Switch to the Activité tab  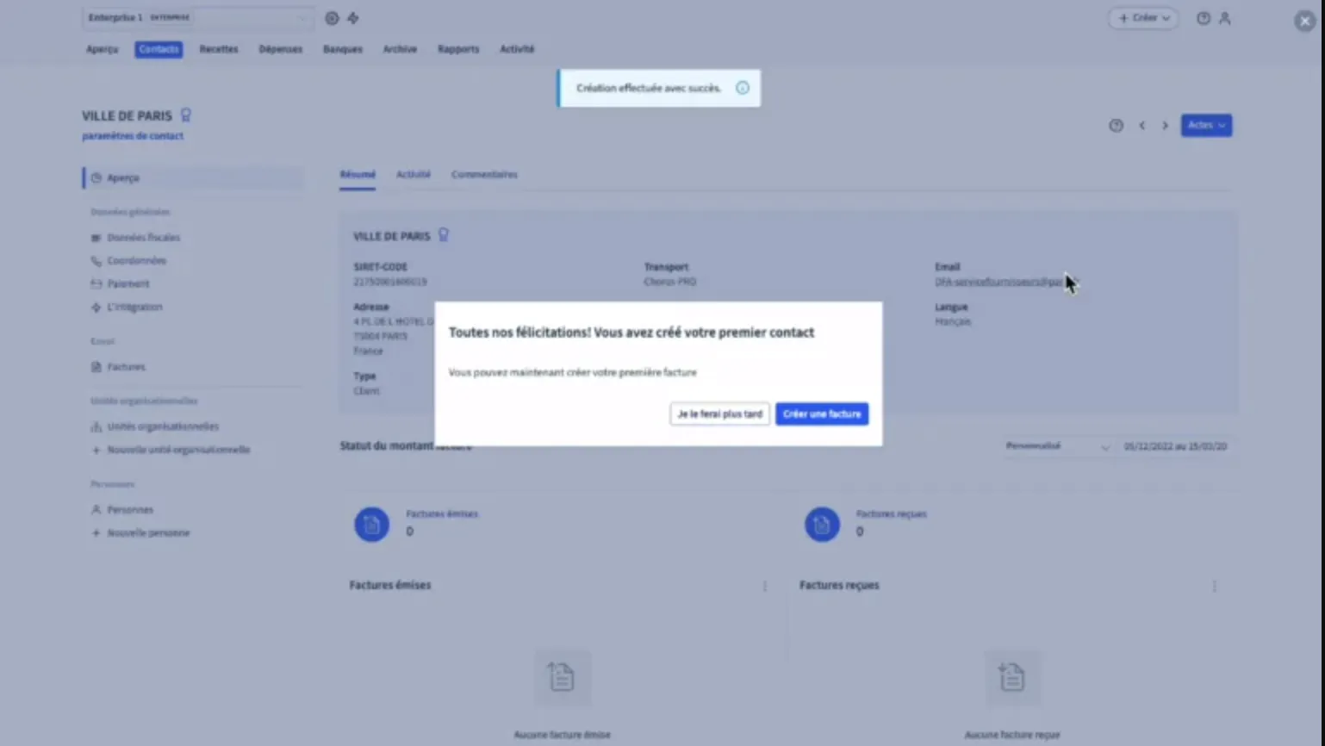point(413,174)
